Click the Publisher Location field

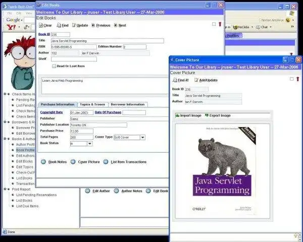(x=98, y=125)
